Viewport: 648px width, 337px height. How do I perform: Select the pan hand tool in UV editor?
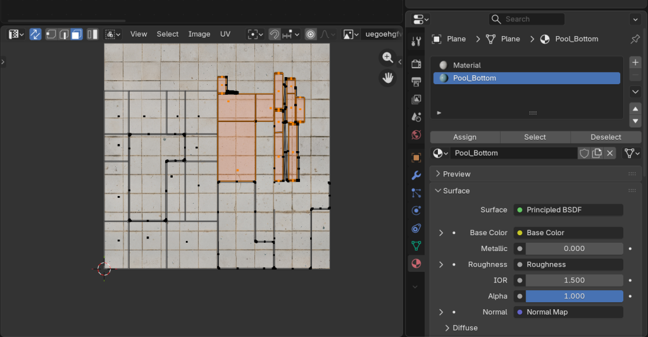[387, 78]
